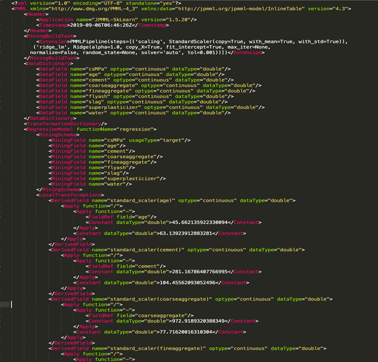
Task: Click the Timestamp value 2019-09-06T06:46:26Z
Action: (x=101, y=25)
